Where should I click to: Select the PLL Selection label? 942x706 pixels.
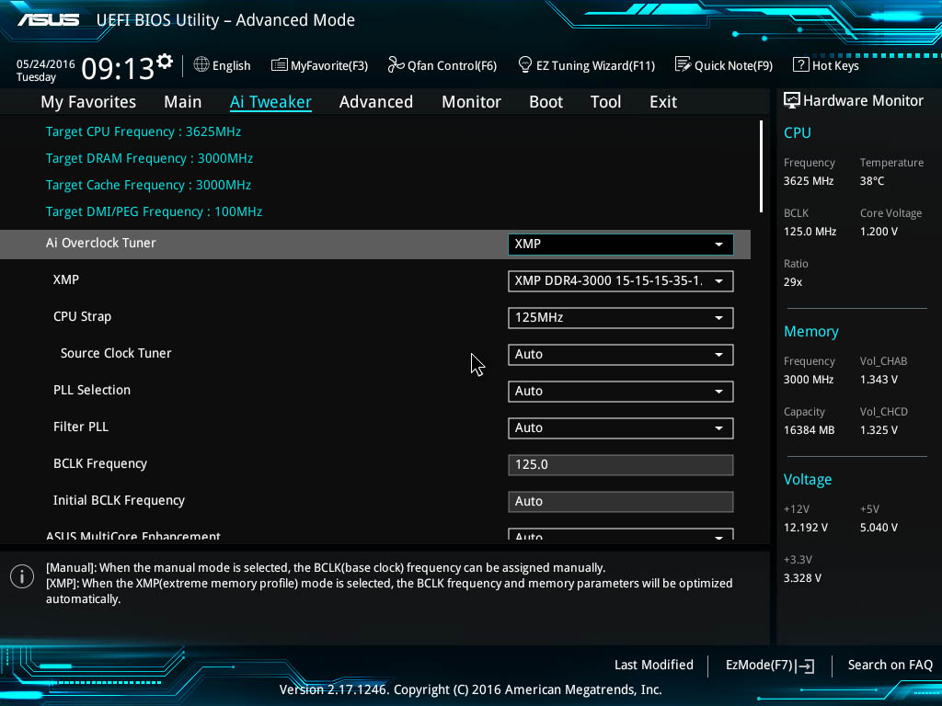coord(92,390)
